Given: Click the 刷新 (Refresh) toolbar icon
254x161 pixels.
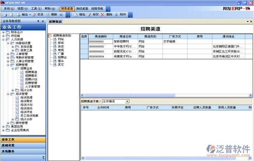Looking at the screenshot, I should tap(48, 14).
